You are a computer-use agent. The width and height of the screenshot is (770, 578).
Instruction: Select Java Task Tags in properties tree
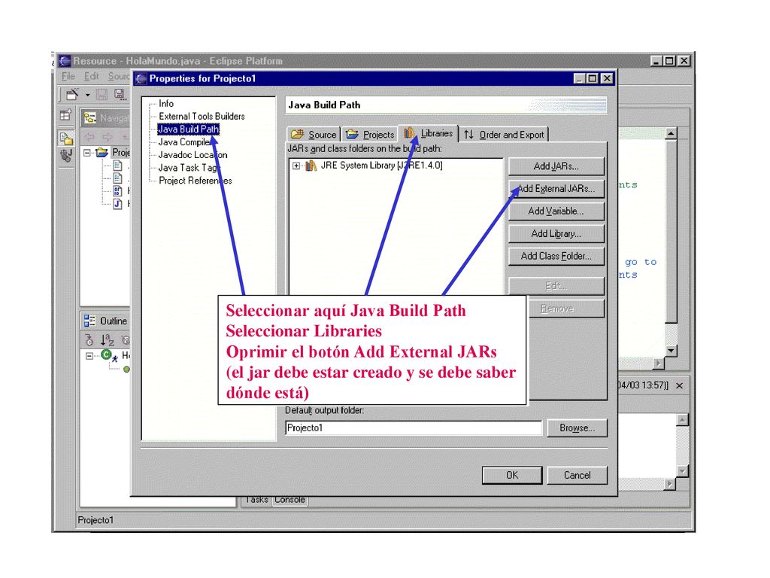click(189, 168)
